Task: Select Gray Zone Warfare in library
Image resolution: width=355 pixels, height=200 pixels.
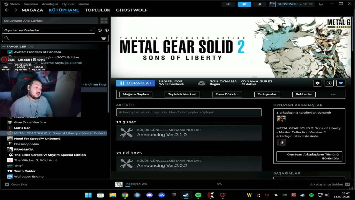Action: click(x=30, y=122)
